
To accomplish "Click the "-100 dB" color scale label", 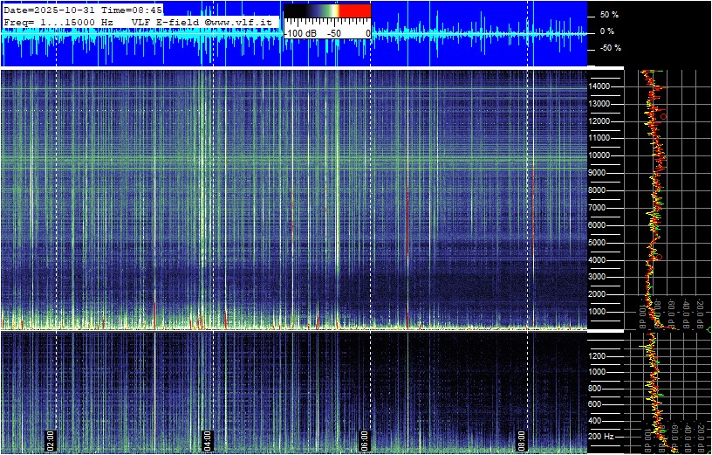I will (301, 34).
